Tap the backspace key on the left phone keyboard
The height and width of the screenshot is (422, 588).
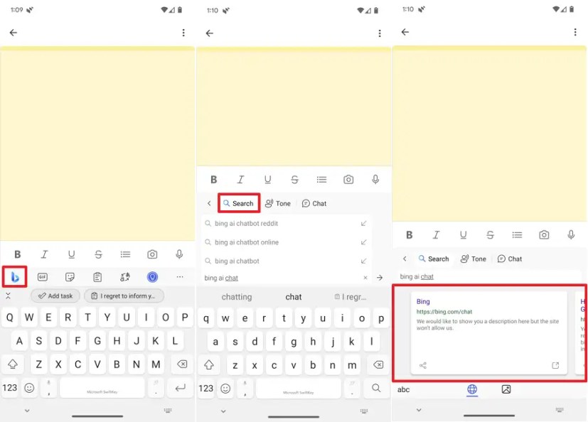pyautogui.click(x=182, y=364)
